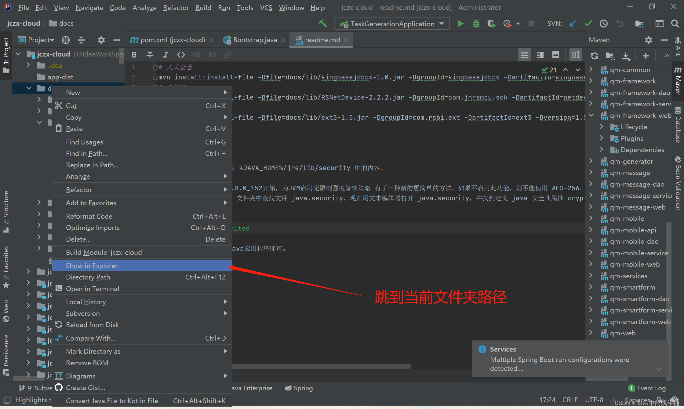
Task: Click Search Everywhere magnifier icon
Action: coord(675,24)
